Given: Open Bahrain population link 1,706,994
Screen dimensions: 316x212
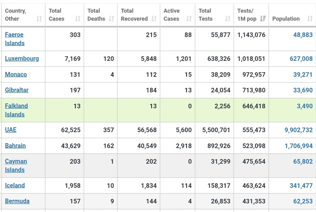Looking at the screenshot, I should pyautogui.click(x=298, y=146).
